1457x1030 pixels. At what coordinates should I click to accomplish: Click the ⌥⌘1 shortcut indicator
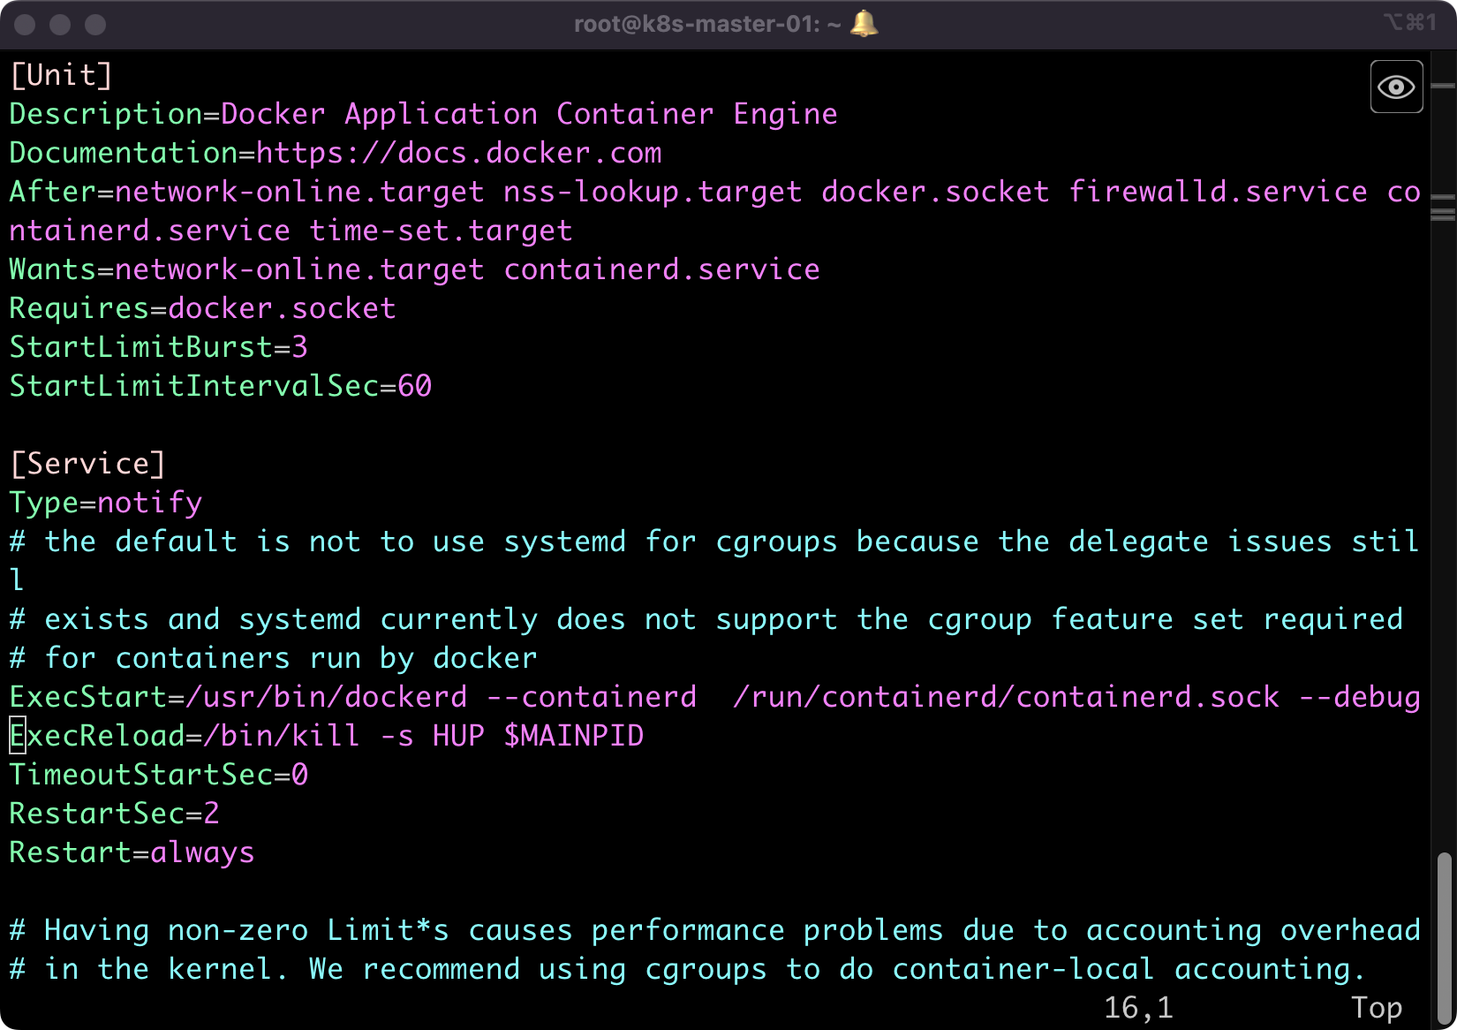tap(1410, 22)
